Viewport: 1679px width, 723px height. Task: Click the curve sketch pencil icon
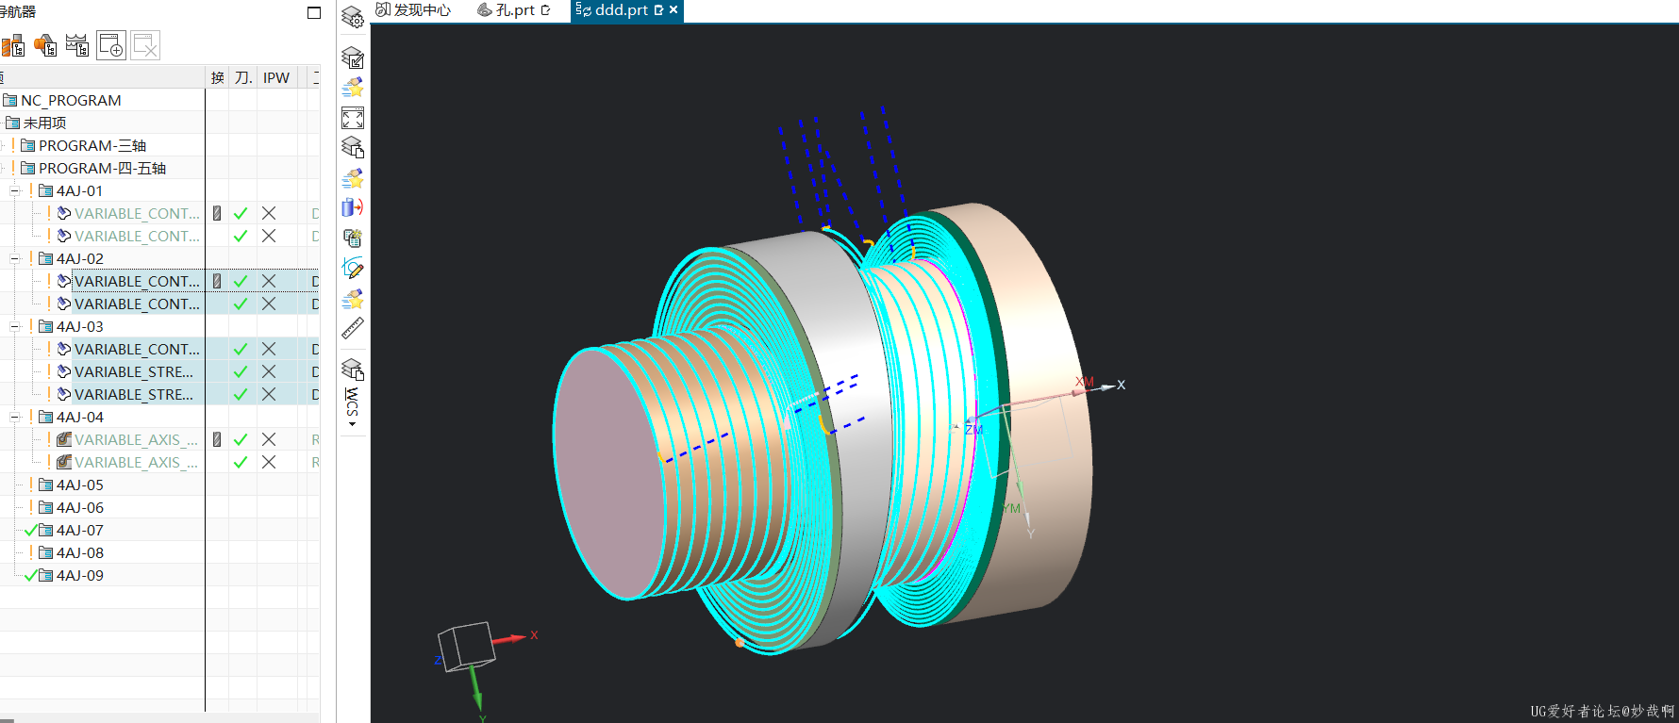[353, 268]
